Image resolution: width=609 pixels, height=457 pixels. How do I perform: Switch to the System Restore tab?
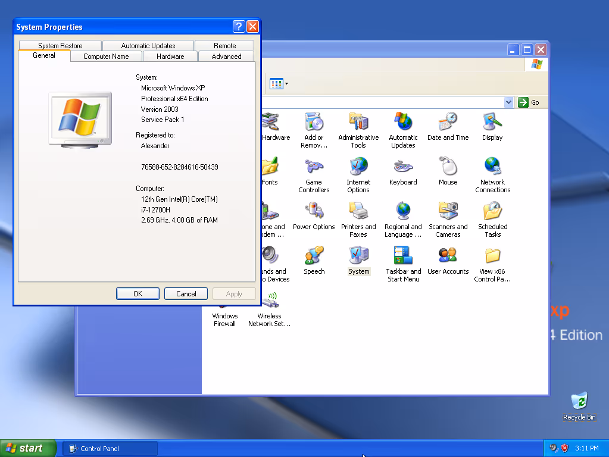[x=60, y=45]
